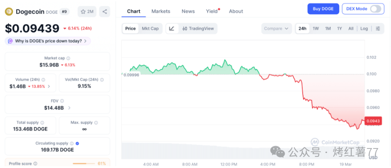Click the share icon next to Dogecoin
This screenshot has height=168, width=391.
pos(105,12)
